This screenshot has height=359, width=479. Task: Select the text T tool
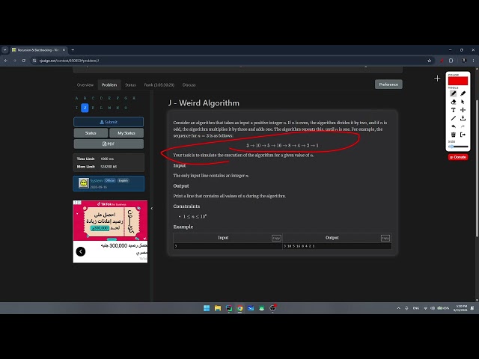(453, 110)
